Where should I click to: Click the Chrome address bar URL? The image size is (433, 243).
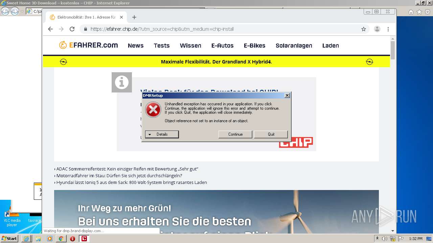click(162, 29)
